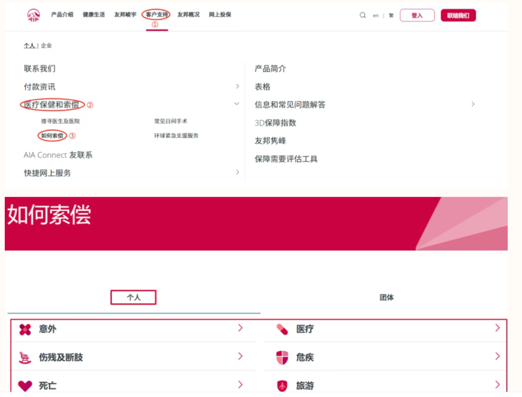Select the 旅游 airplane icon
This screenshot has width=522, height=397.
click(282, 386)
